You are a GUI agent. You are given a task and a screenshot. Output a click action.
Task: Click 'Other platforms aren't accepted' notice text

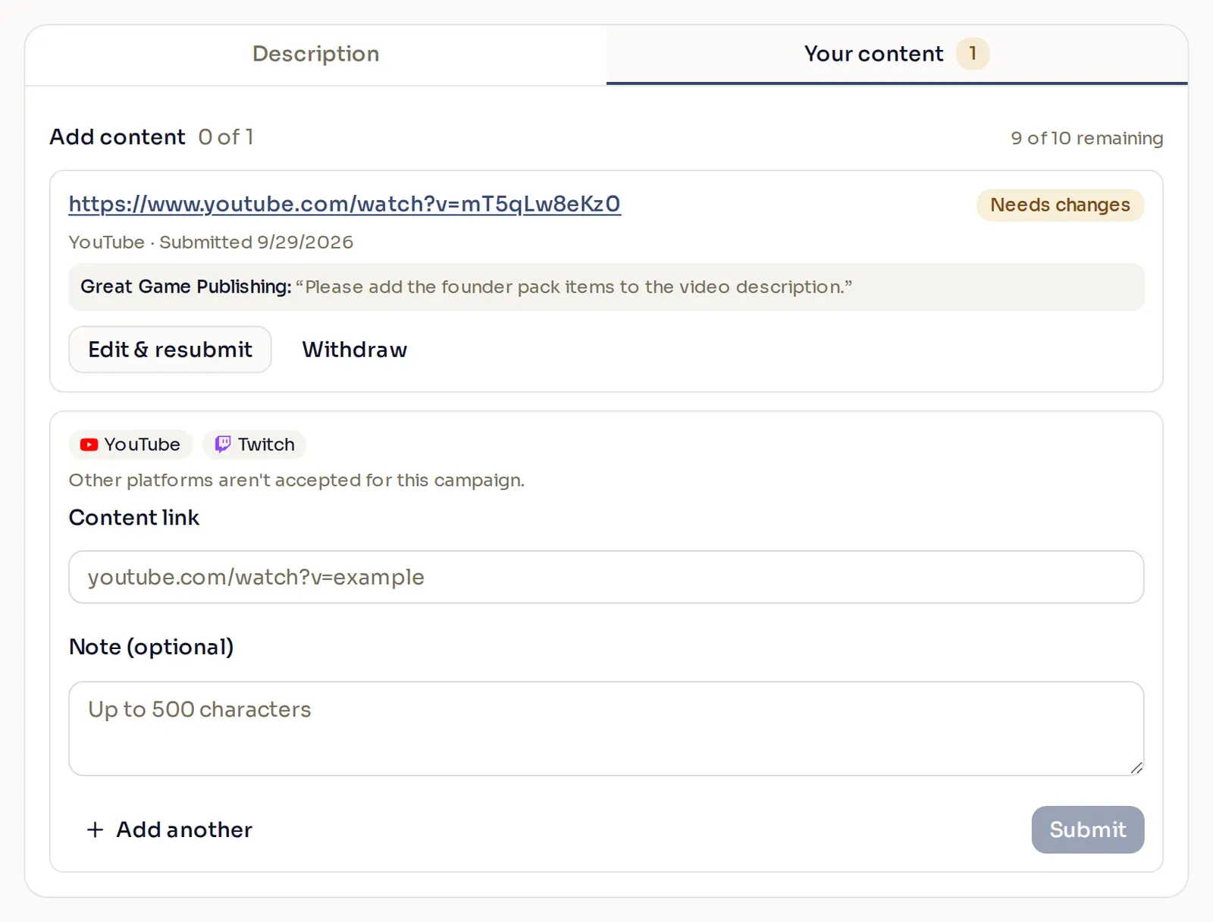coord(296,480)
